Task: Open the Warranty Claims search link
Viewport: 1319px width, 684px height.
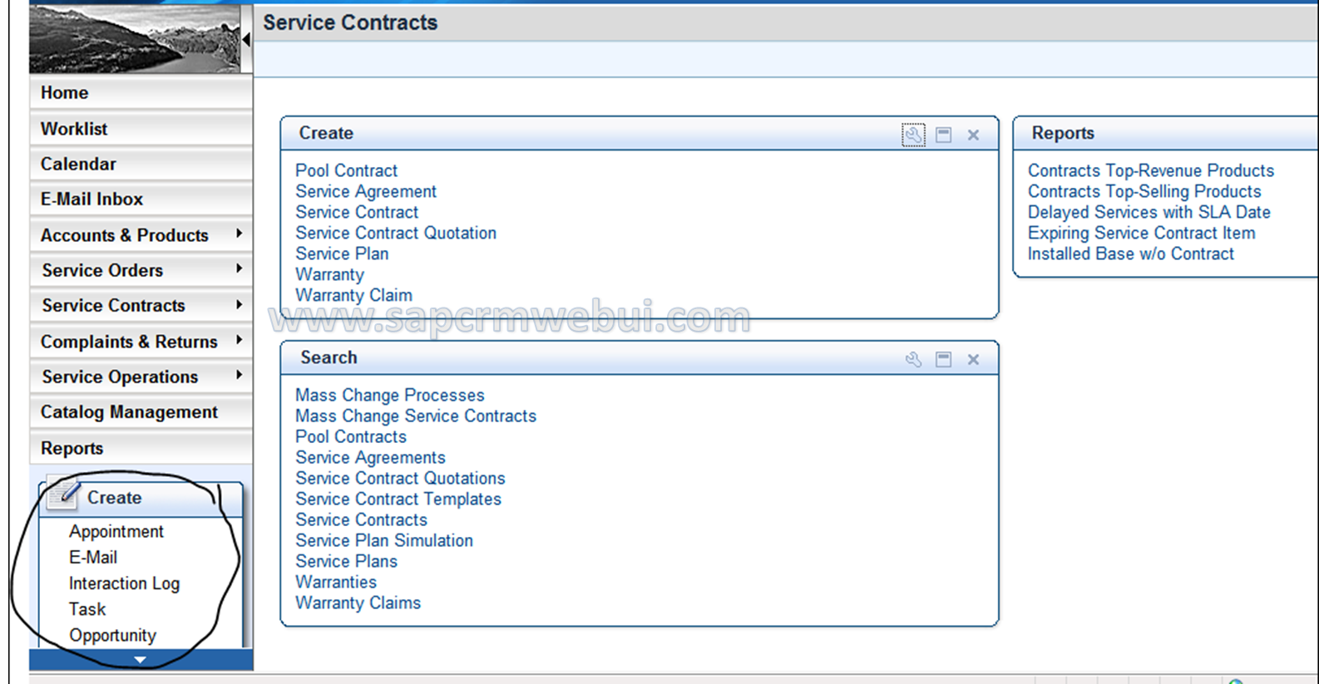Action: pos(358,603)
